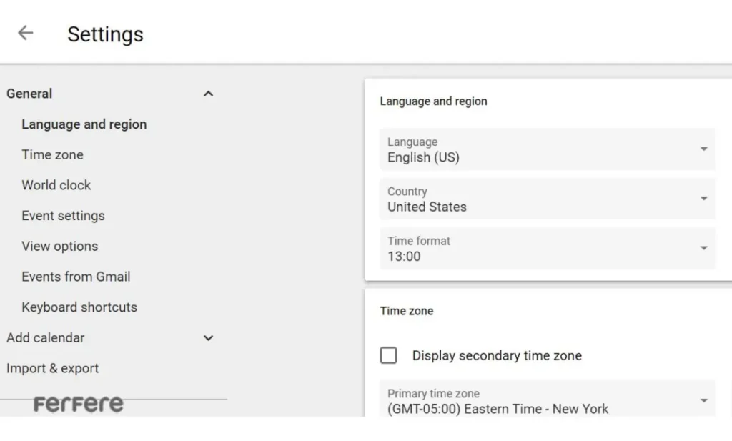732x441 pixels.
Task: Show View options settings
Action: tap(59, 246)
